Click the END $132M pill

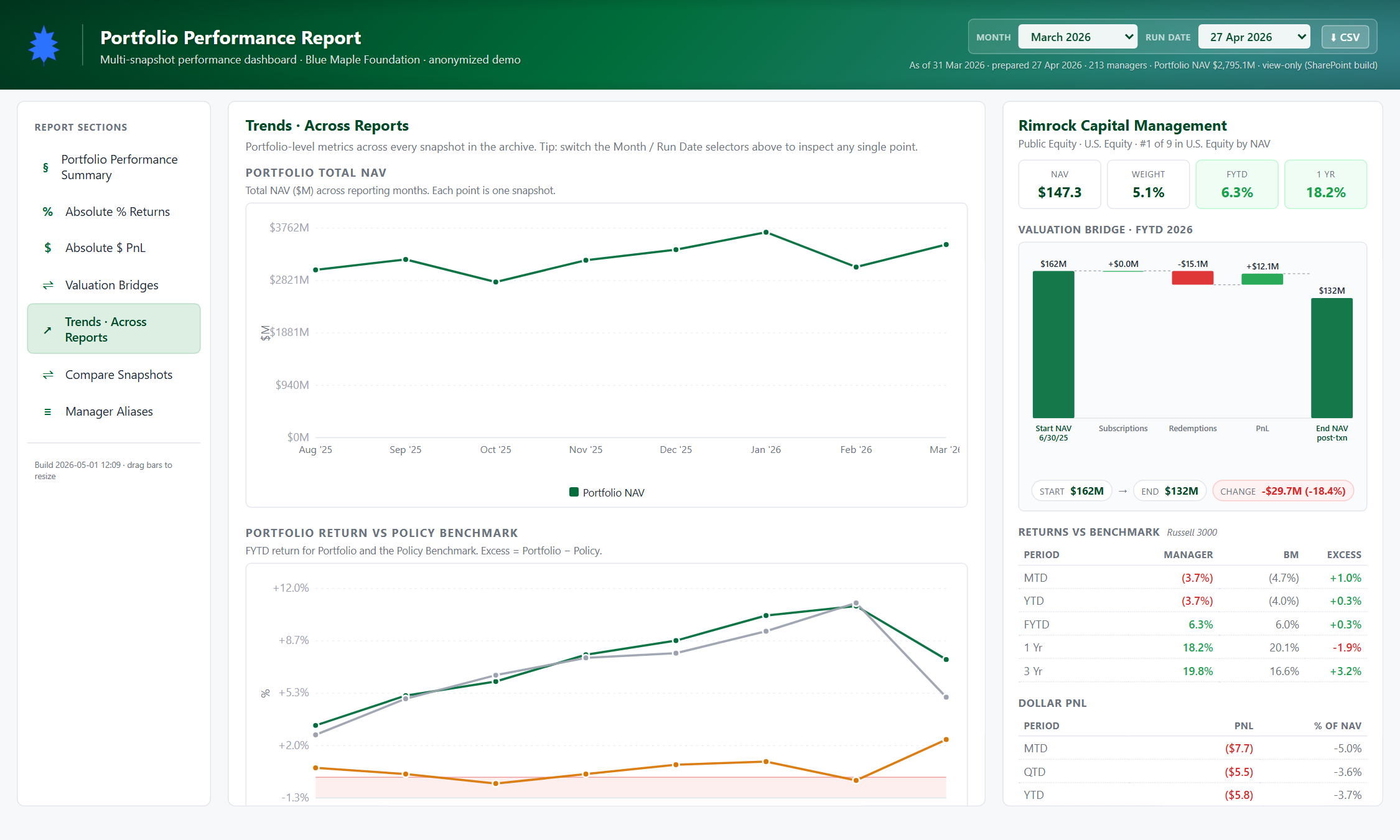click(1170, 491)
